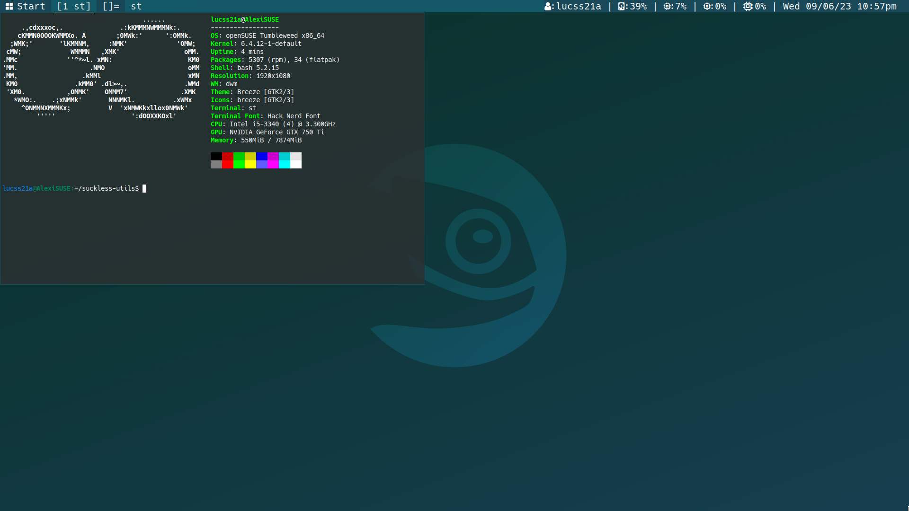Click the st window title in bar
The height and width of the screenshot is (511, 909).
click(x=136, y=6)
